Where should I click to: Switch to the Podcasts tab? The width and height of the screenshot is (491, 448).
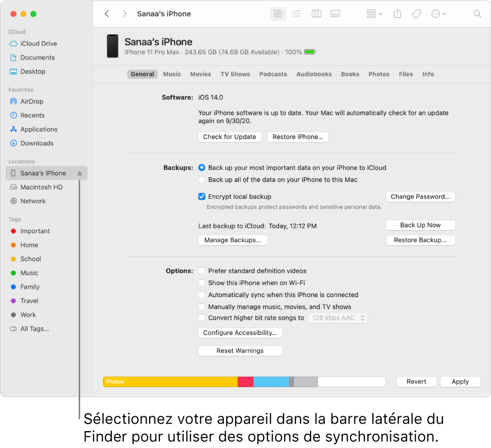(x=273, y=74)
